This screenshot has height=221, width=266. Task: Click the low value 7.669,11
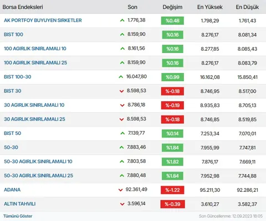tap(247, 162)
